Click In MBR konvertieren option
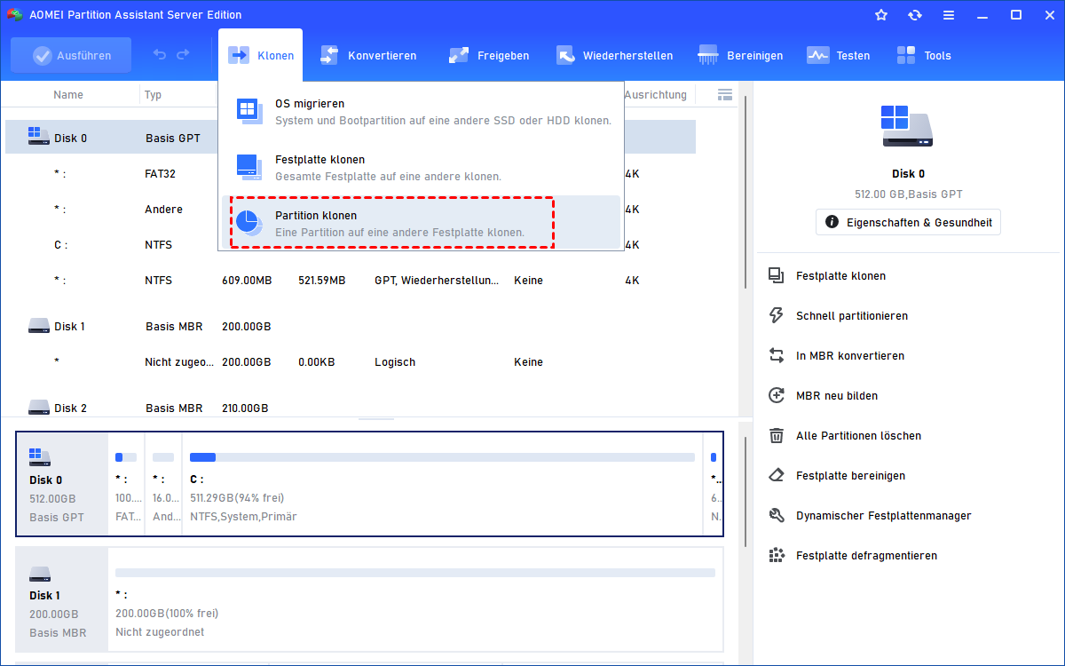Screen dimensions: 1065x666 [850, 356]
